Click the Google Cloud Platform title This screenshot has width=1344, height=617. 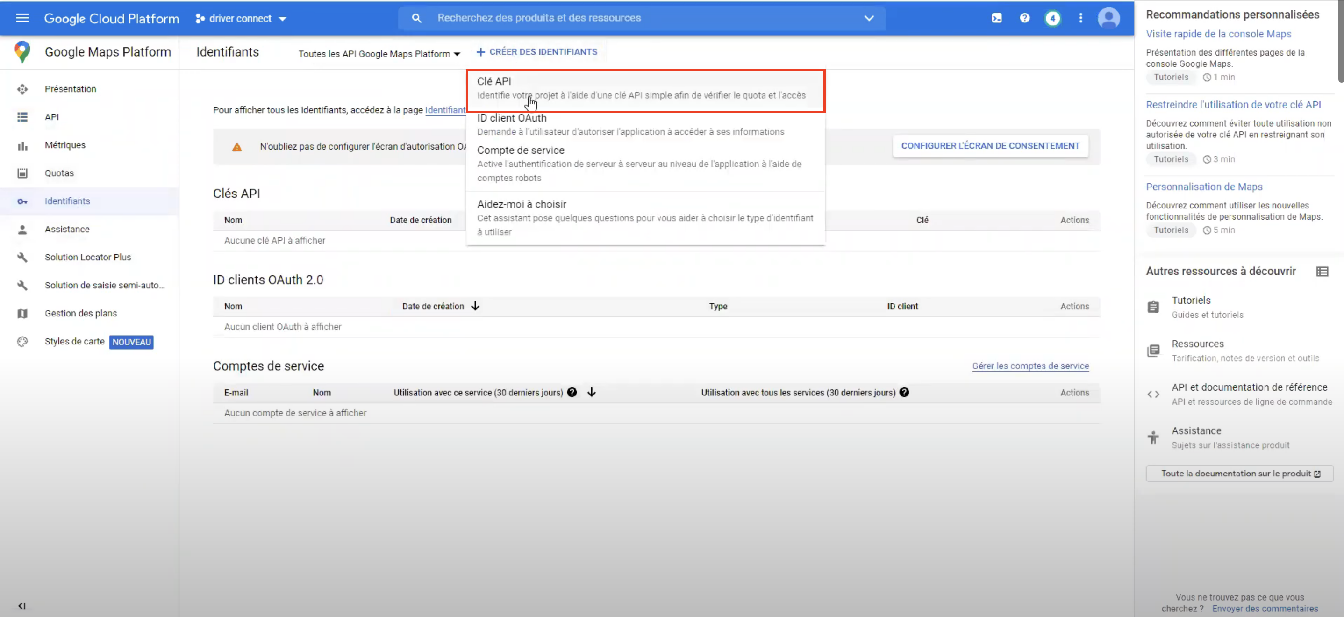point(111,19)
